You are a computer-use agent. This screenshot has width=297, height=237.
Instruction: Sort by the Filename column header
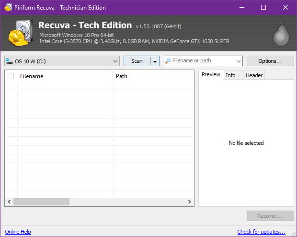coord(65,76)
